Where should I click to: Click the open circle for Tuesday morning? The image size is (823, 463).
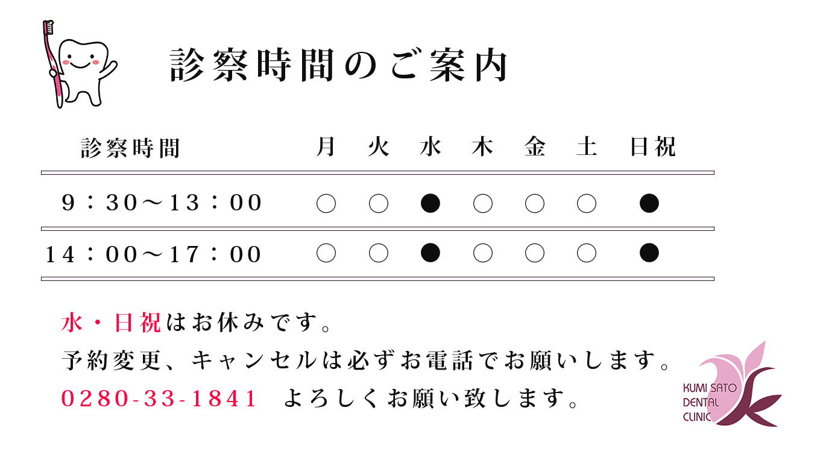379,204
